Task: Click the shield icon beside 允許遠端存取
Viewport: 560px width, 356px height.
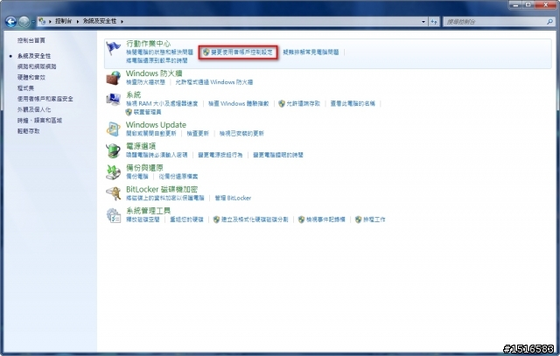Action: (x=282, y=103)
